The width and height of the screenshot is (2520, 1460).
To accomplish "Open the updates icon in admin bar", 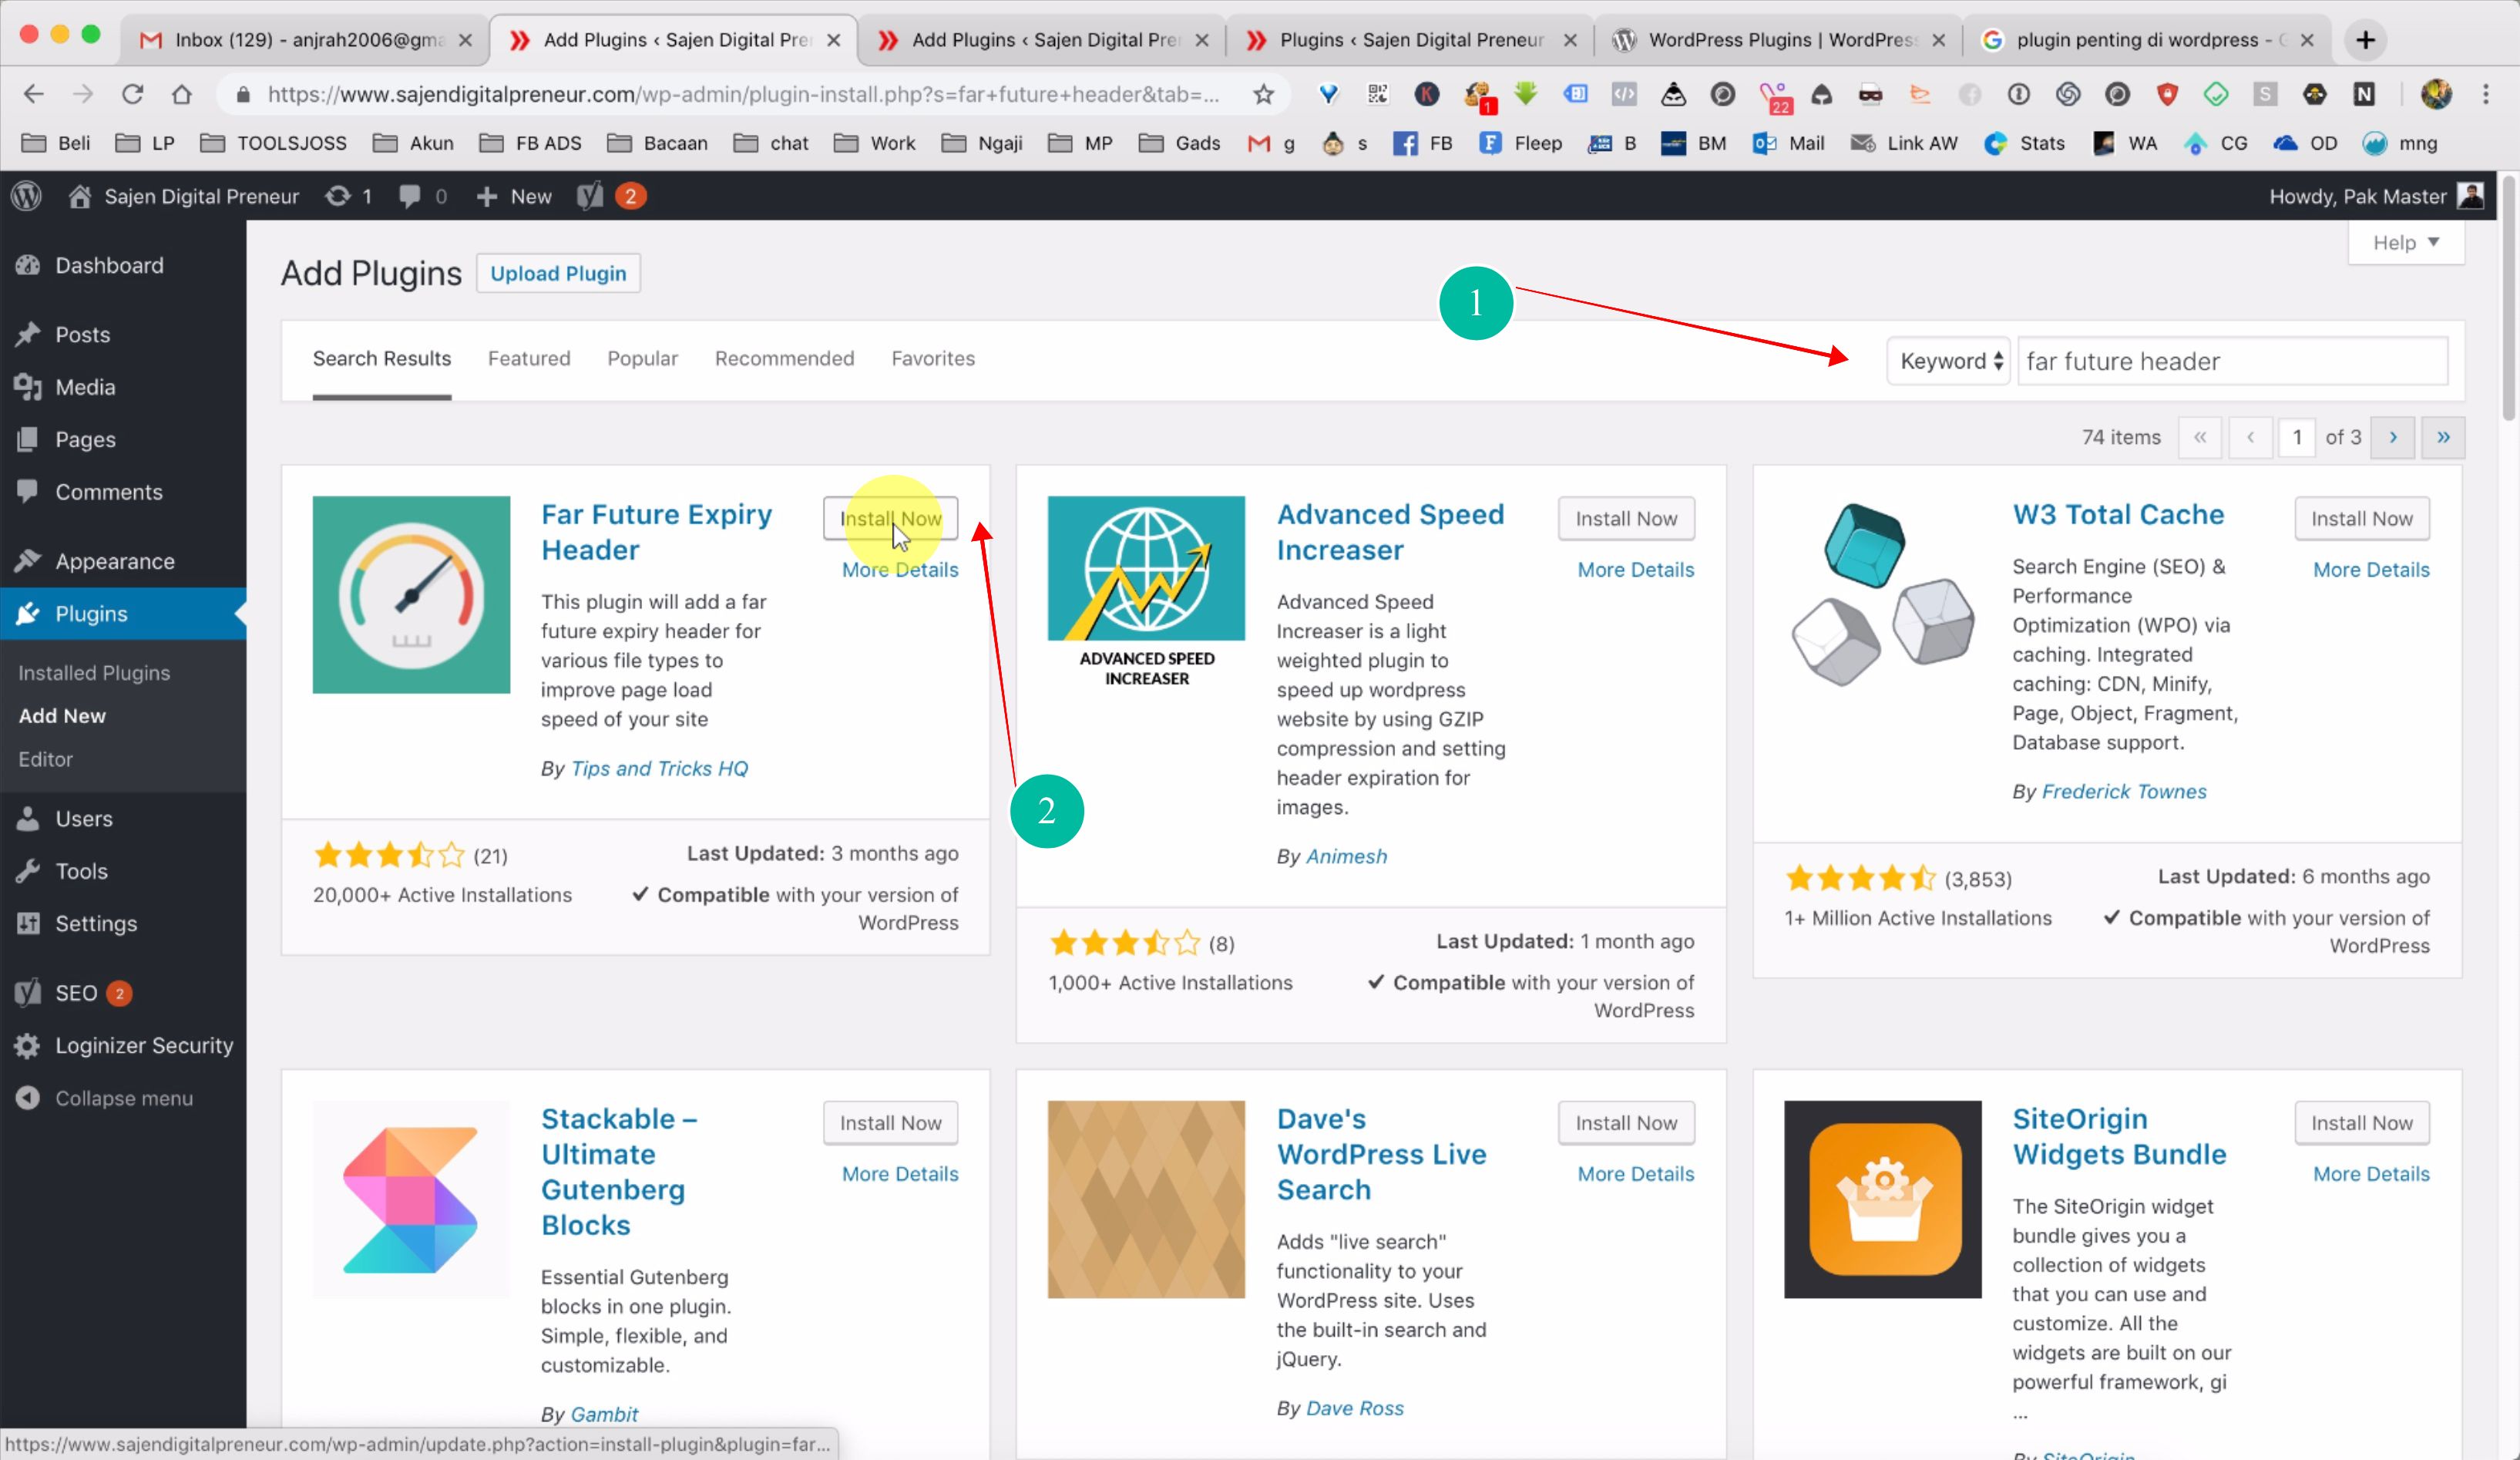I will [338, 196].
